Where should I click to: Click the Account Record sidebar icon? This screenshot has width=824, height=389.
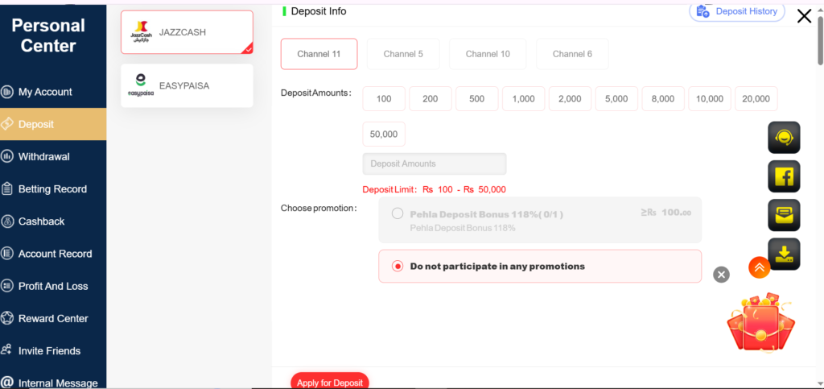pyautogui.click(x=7, y=254)
